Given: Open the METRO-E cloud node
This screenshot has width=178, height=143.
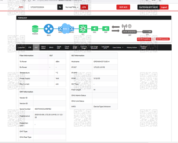Looking at the screenshot, I should tap(66, 29).
